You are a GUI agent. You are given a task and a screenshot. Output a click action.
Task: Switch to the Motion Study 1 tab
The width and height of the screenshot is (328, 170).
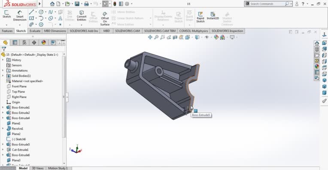point(58,168)
